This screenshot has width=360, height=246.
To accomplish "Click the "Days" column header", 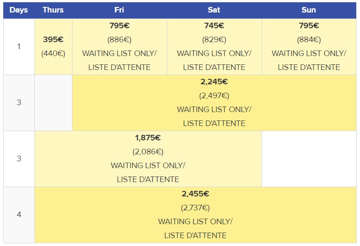I will [19, 10].
